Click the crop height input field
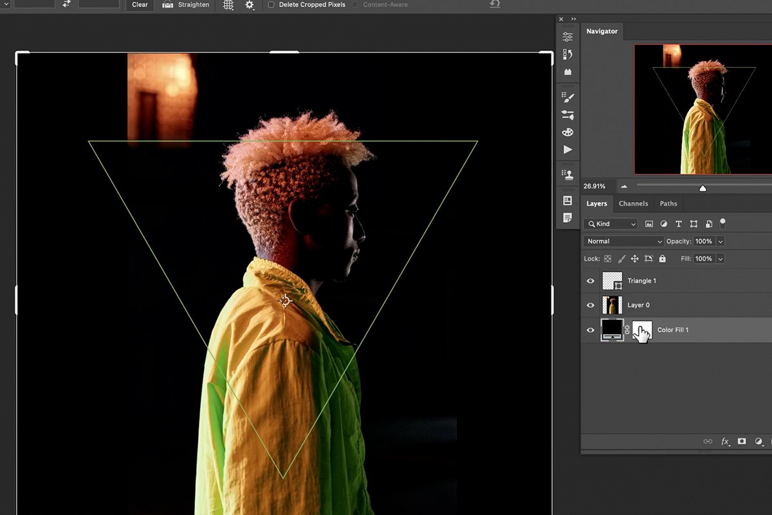The image size is (772, 515). click(99, 3)
